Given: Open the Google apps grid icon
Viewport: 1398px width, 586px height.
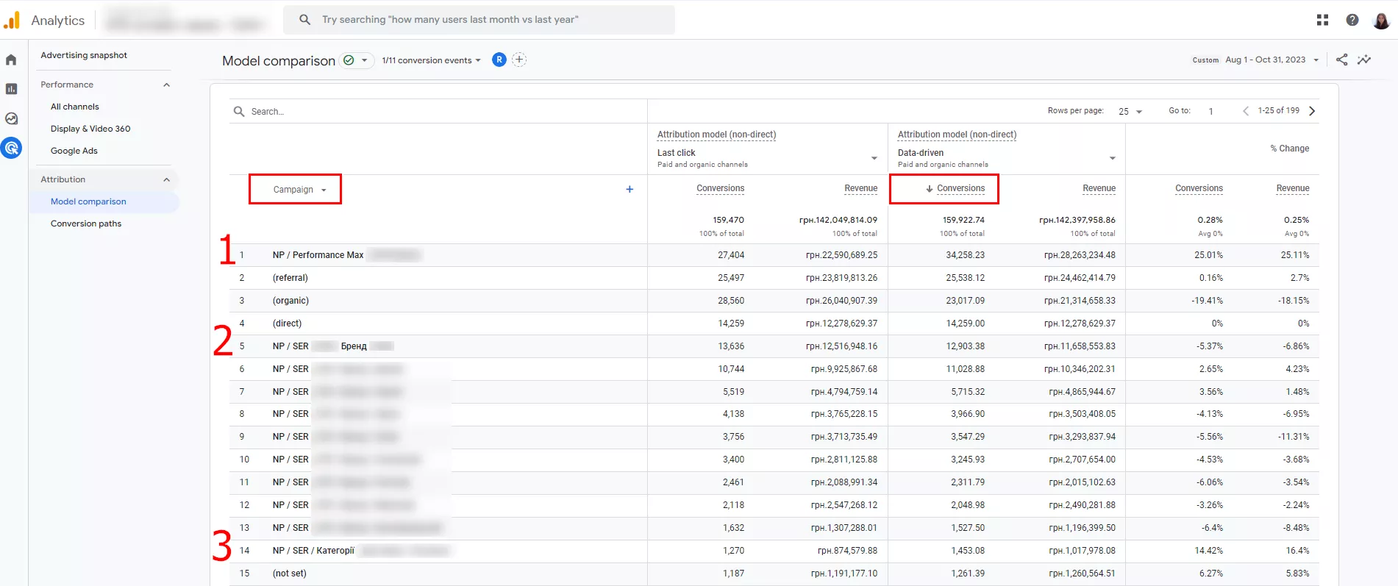Looking at the screenshot, I should coord(1322,20).
